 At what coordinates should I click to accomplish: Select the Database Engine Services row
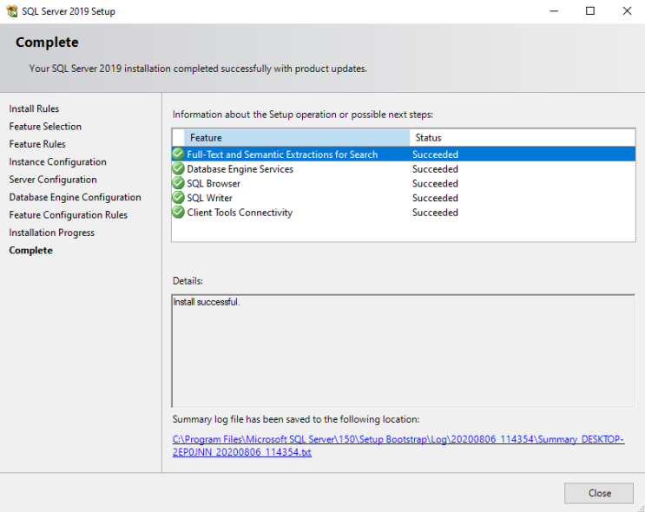404,168
